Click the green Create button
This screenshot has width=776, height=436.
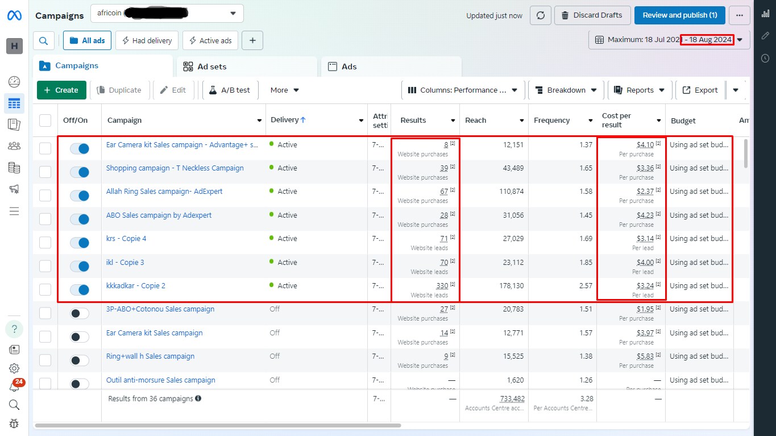(x=61, y=90)
